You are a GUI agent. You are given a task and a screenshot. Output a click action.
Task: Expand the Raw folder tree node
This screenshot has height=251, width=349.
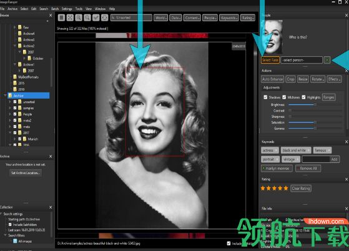pyautogui.click(x=15, y=27)
